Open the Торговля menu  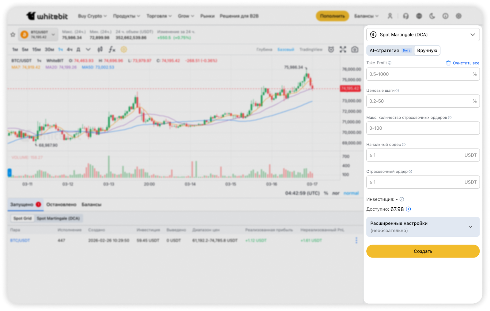coord(159,16)
